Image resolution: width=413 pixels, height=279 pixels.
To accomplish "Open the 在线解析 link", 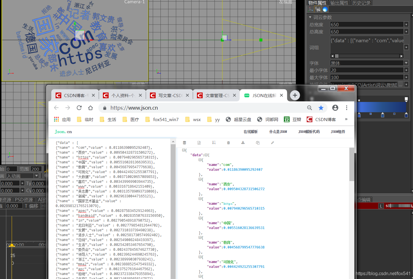I will click(x=251, y=132).
